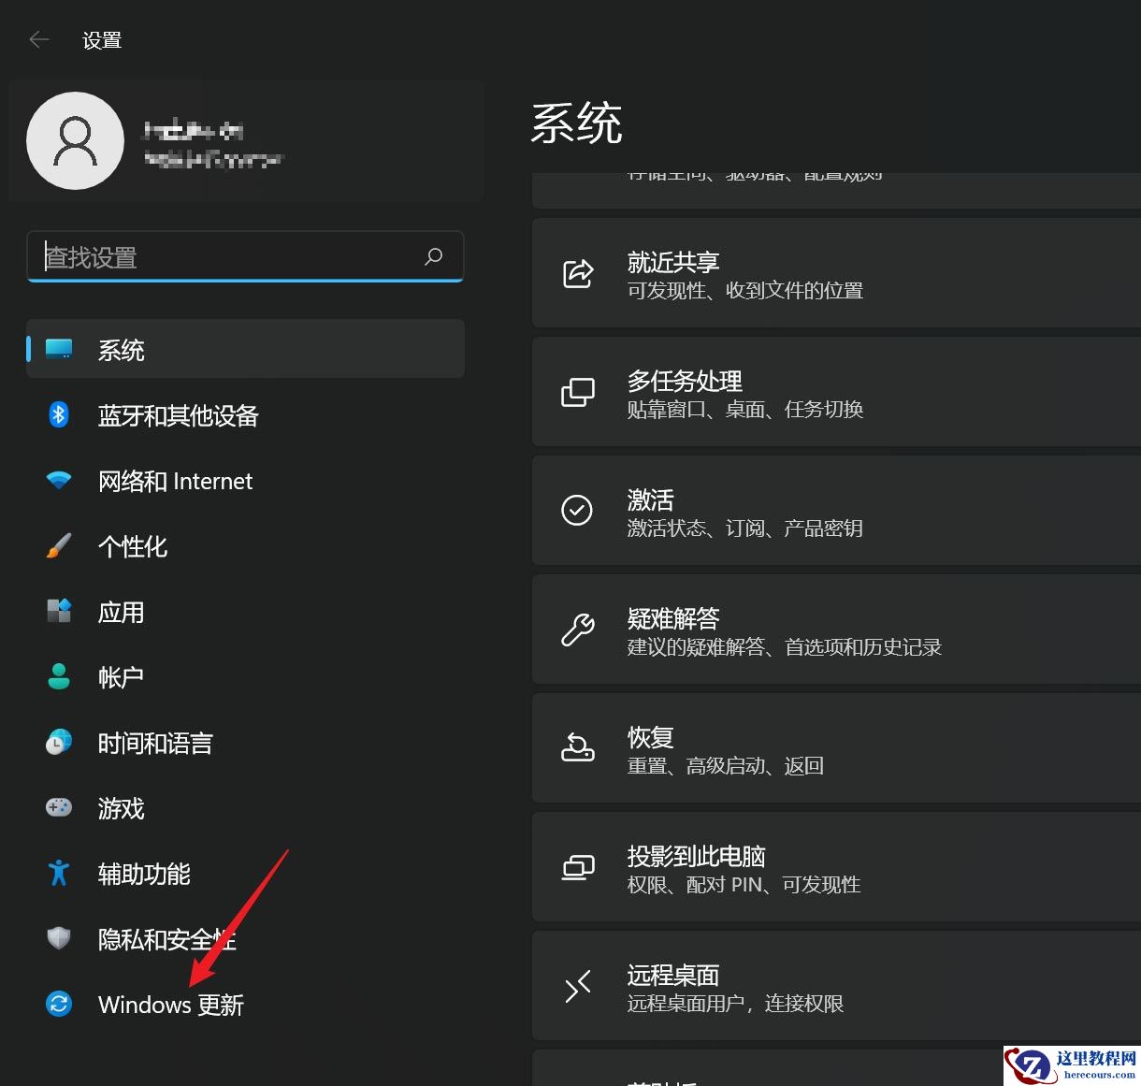Click the 恢复 recovery icon
The width and height of the screenshot is (1141, 1086).
[x=577, y=748]
